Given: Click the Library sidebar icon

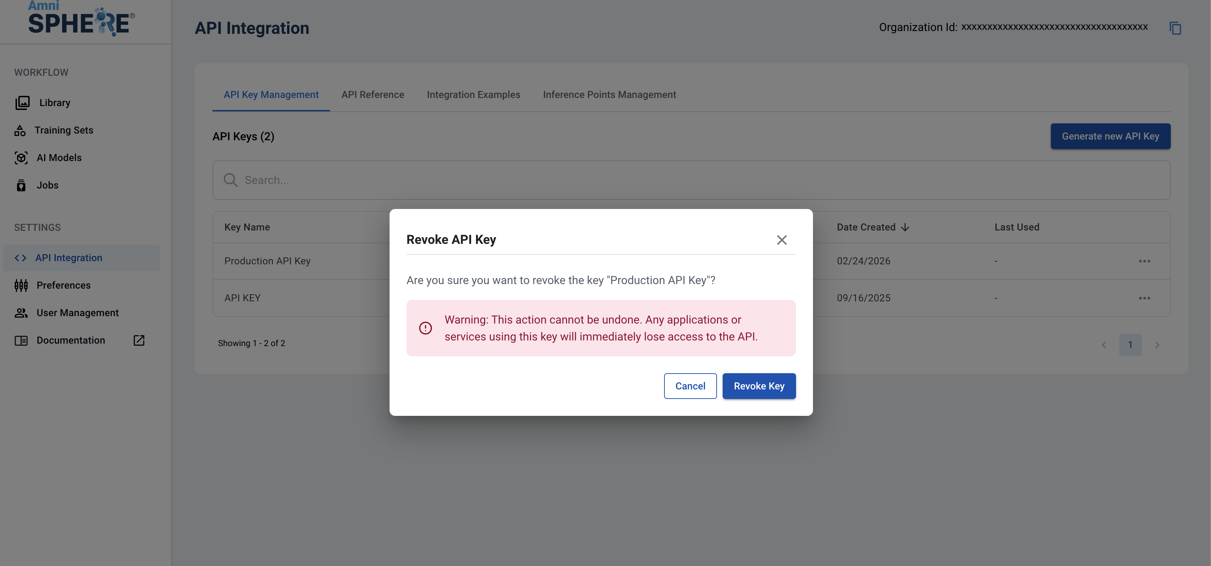Looking at the screenshot, I should point(22,103).
